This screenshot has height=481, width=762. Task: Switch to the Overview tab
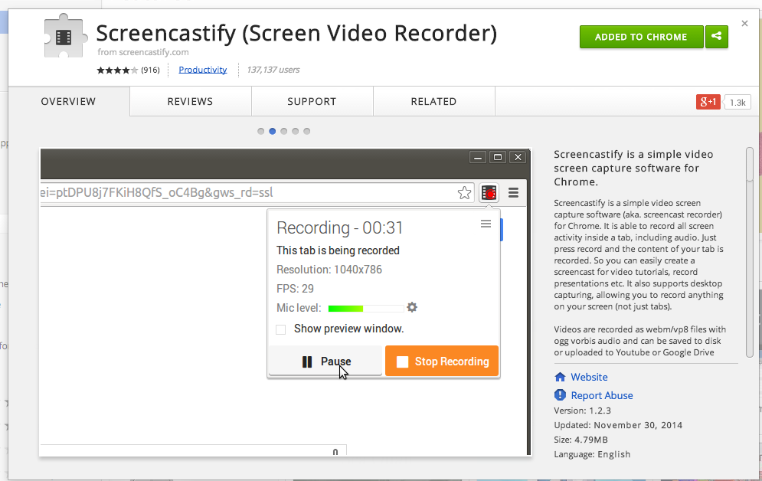68,102
